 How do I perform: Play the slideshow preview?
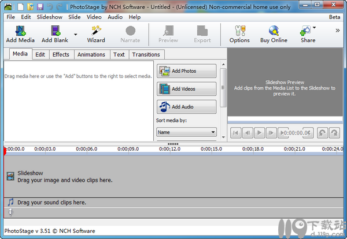[x=259, y=133]
